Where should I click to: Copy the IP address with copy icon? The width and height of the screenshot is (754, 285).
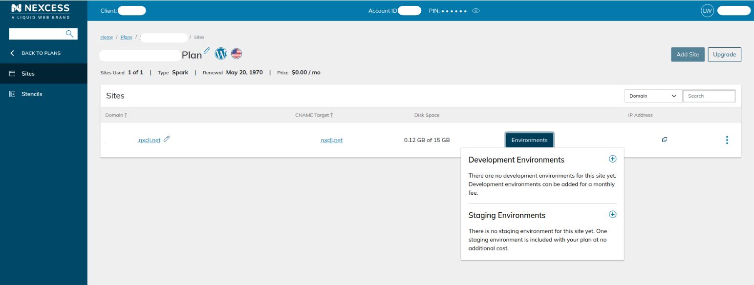[x=665, y=140]
